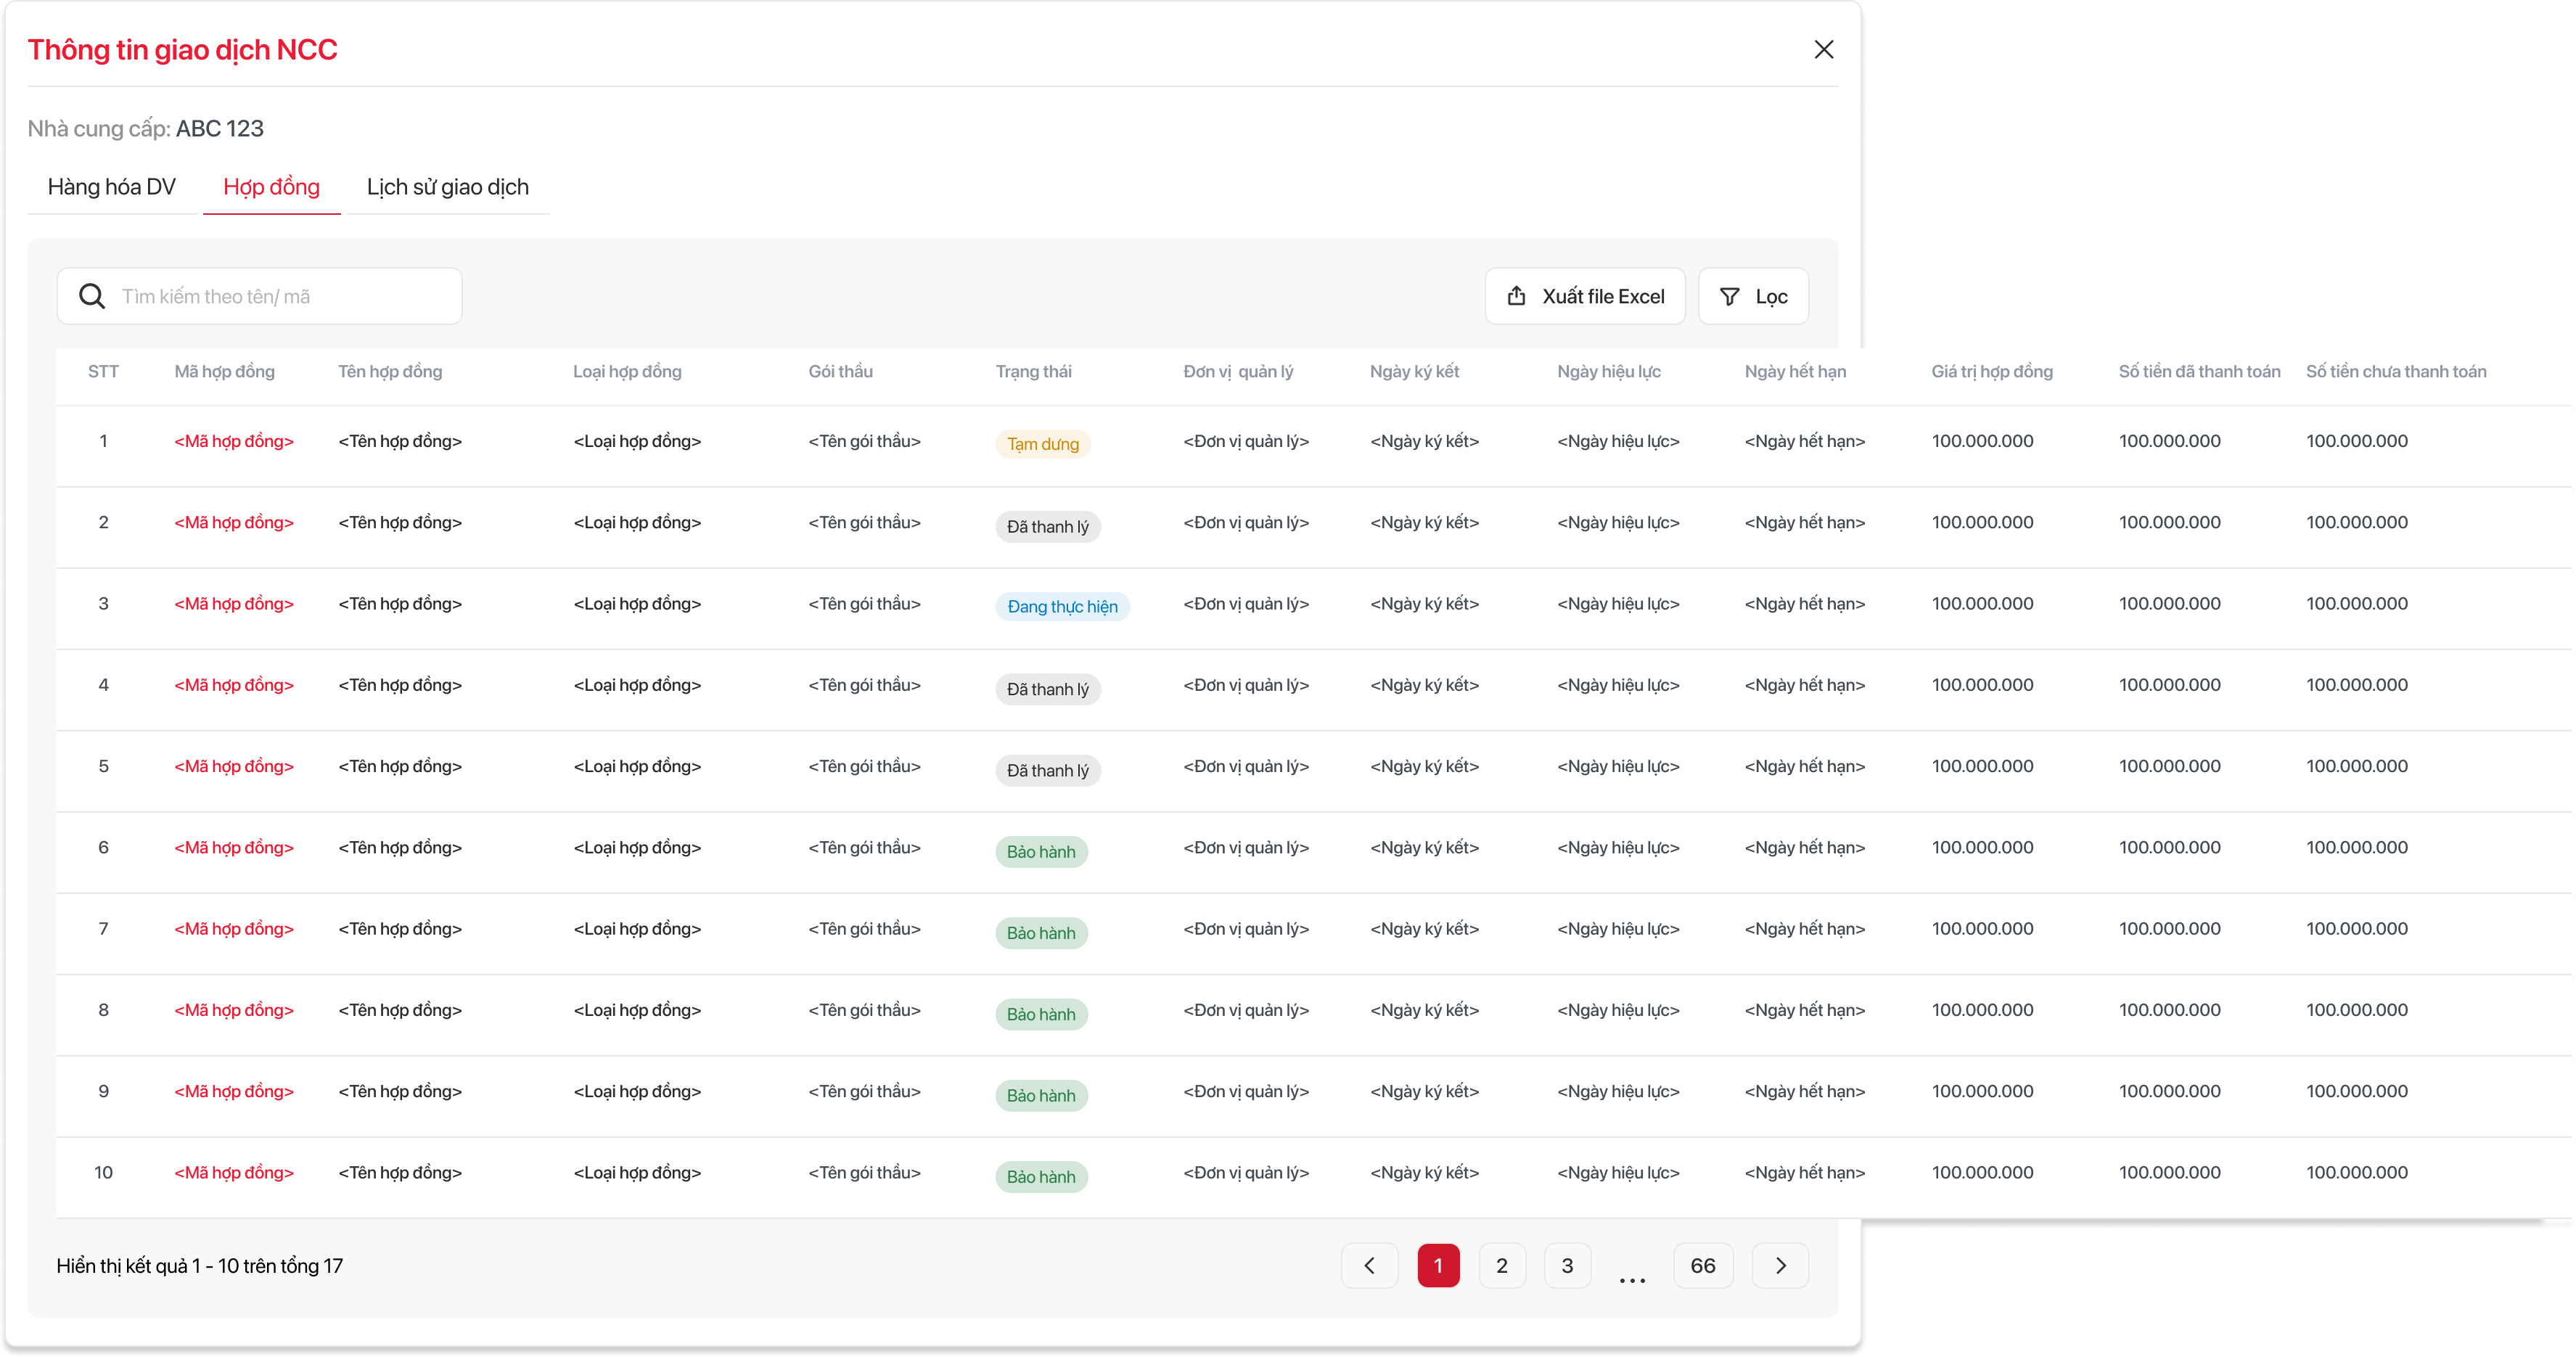Click the funnel filter icon
2576x1357 pixels.
[x=1729, y=296]
